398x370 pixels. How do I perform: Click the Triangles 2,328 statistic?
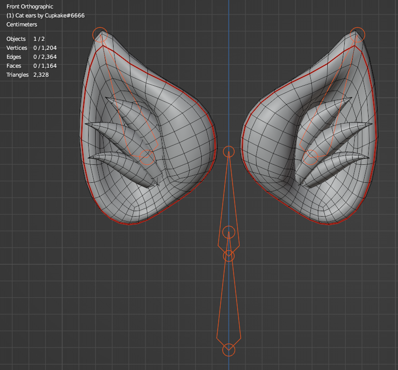(x=27, y=75)
